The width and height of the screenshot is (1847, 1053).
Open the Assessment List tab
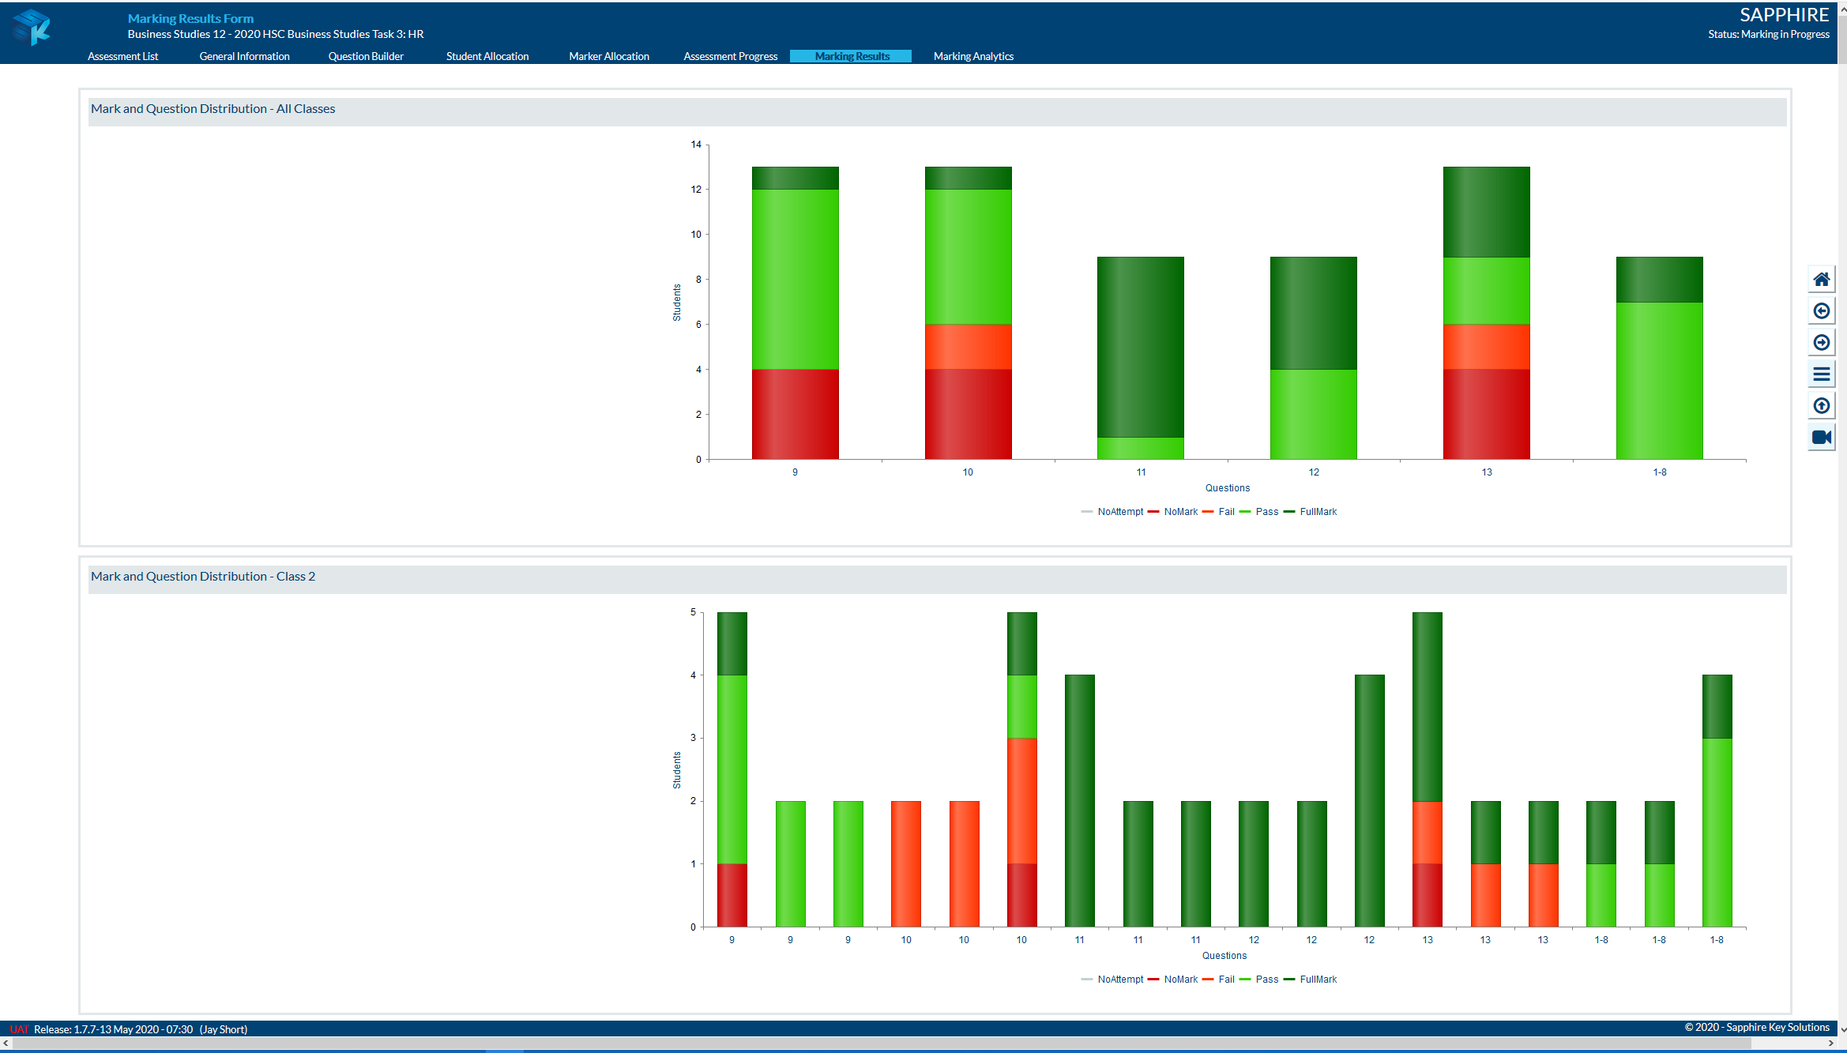pos(122,56)
